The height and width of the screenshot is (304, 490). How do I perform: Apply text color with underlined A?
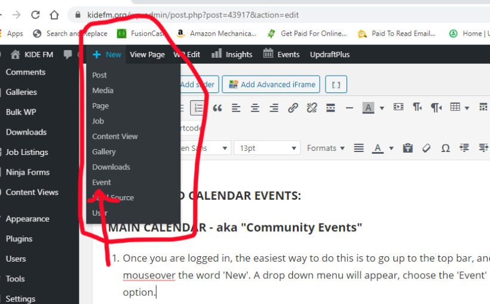(378, 148)
